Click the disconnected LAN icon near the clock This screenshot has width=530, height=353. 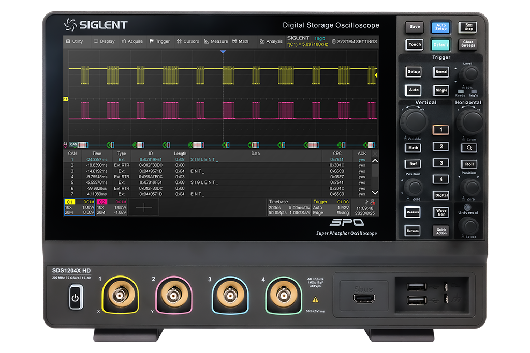372,201
